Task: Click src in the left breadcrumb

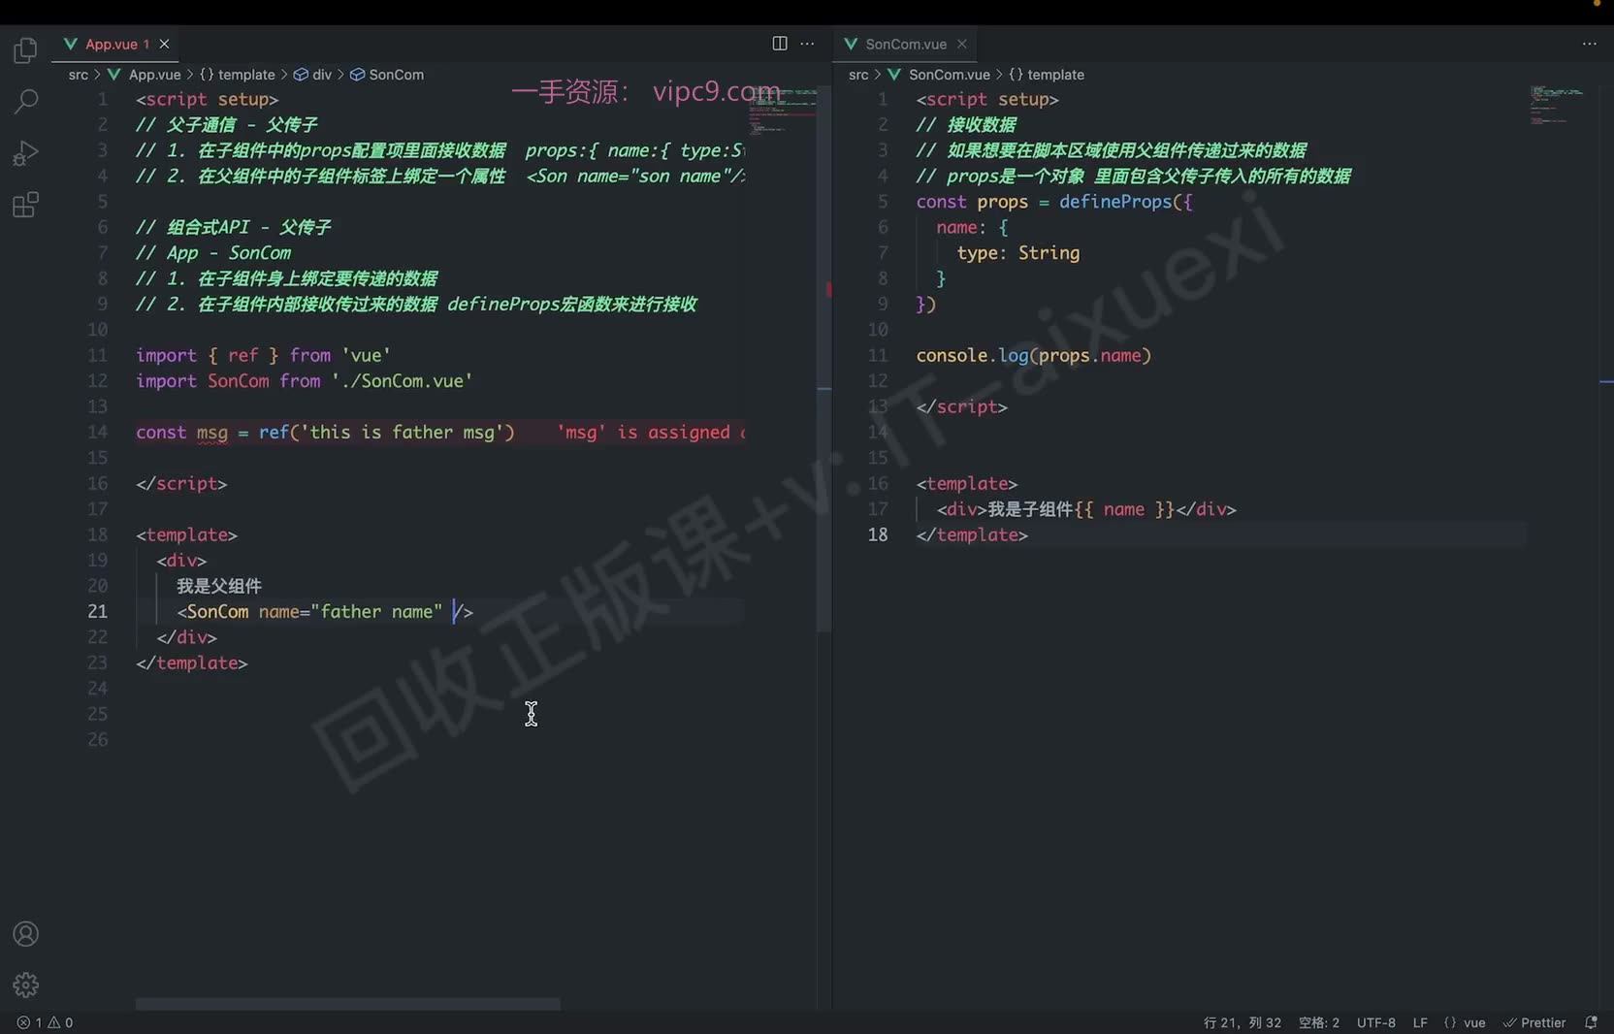Action: pos(79,75)
